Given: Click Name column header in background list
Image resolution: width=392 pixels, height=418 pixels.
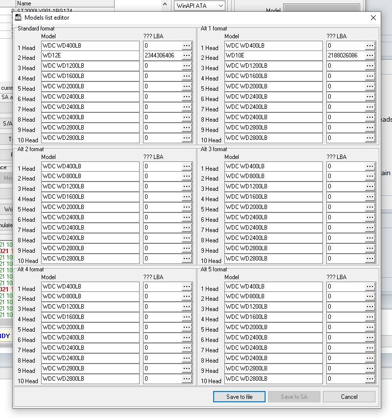Looking at the screenshot, I should click(65, 3).
